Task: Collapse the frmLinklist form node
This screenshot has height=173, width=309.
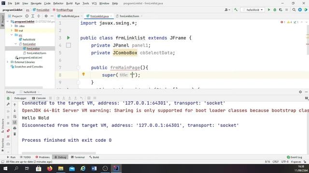Action: [x=16, y=44]
